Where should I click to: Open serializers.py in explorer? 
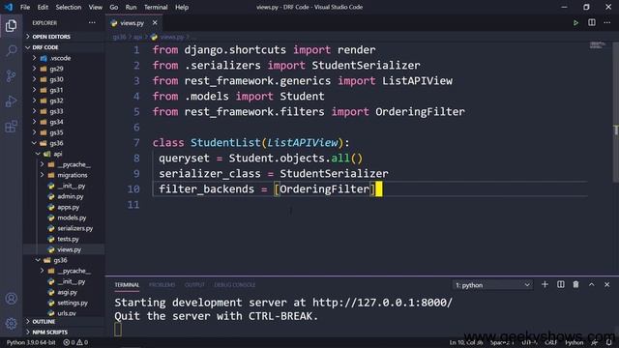pos(75,228)
